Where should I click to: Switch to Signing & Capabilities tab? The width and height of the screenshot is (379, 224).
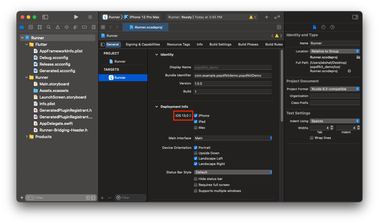click(x=143, y=44)
